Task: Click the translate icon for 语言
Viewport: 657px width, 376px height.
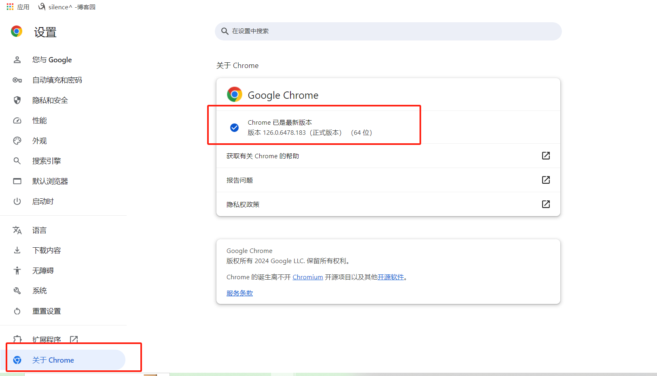Action: pos(17,230)
